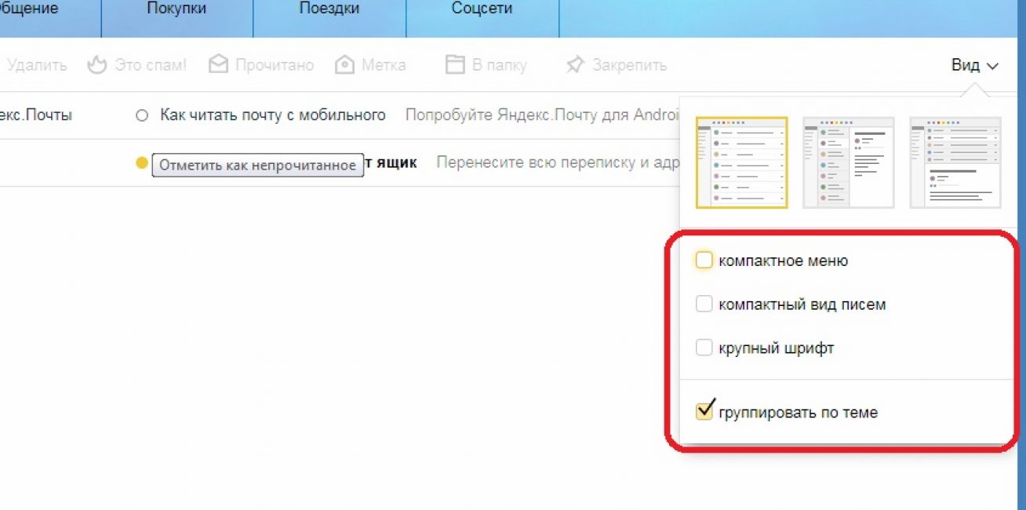Viewport: 1026px width, 510px height.
Task: Click the «компактное меню» label text
Action: point(784,260)
